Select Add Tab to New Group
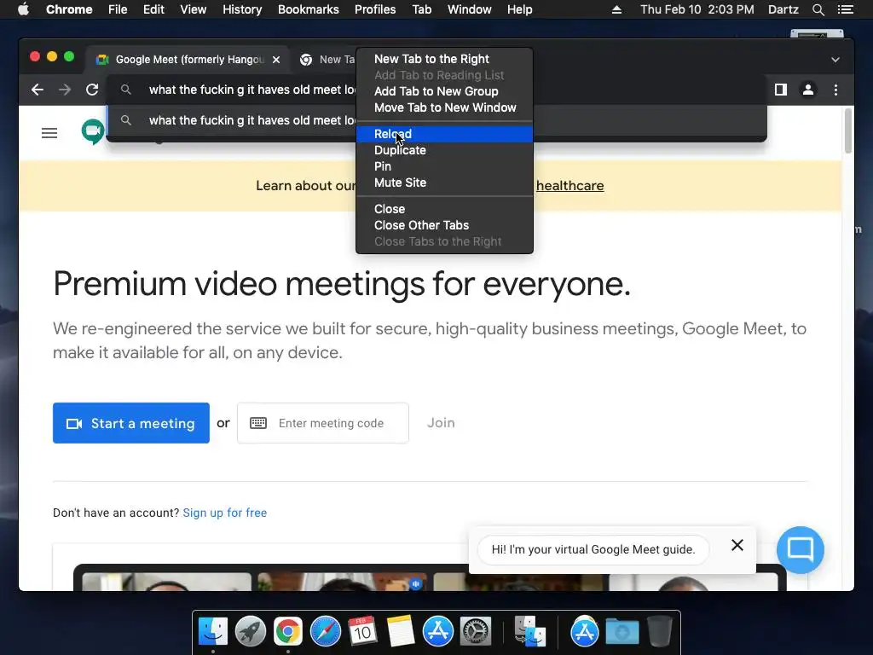This screenshot has height=655, width=873. point(444,91)
